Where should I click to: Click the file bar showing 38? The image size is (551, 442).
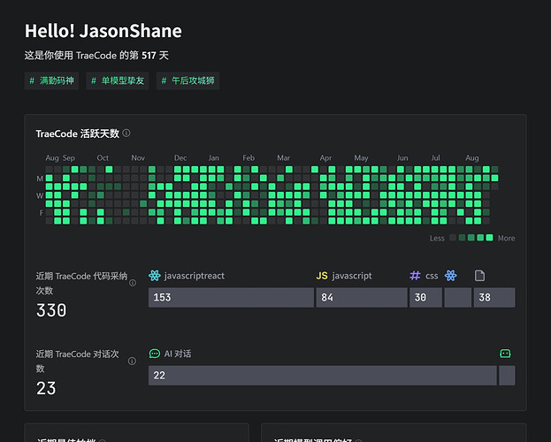[494, 298]
